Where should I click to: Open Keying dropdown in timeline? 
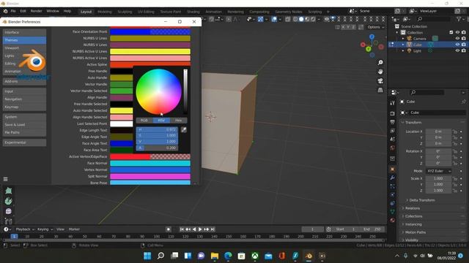(45, 229)
